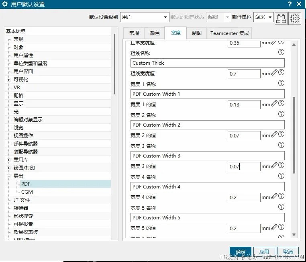306x262 pixels.
Task: Select 质量仪表板 in the tree
Action: pyautogui.click(x=26, y=232)
